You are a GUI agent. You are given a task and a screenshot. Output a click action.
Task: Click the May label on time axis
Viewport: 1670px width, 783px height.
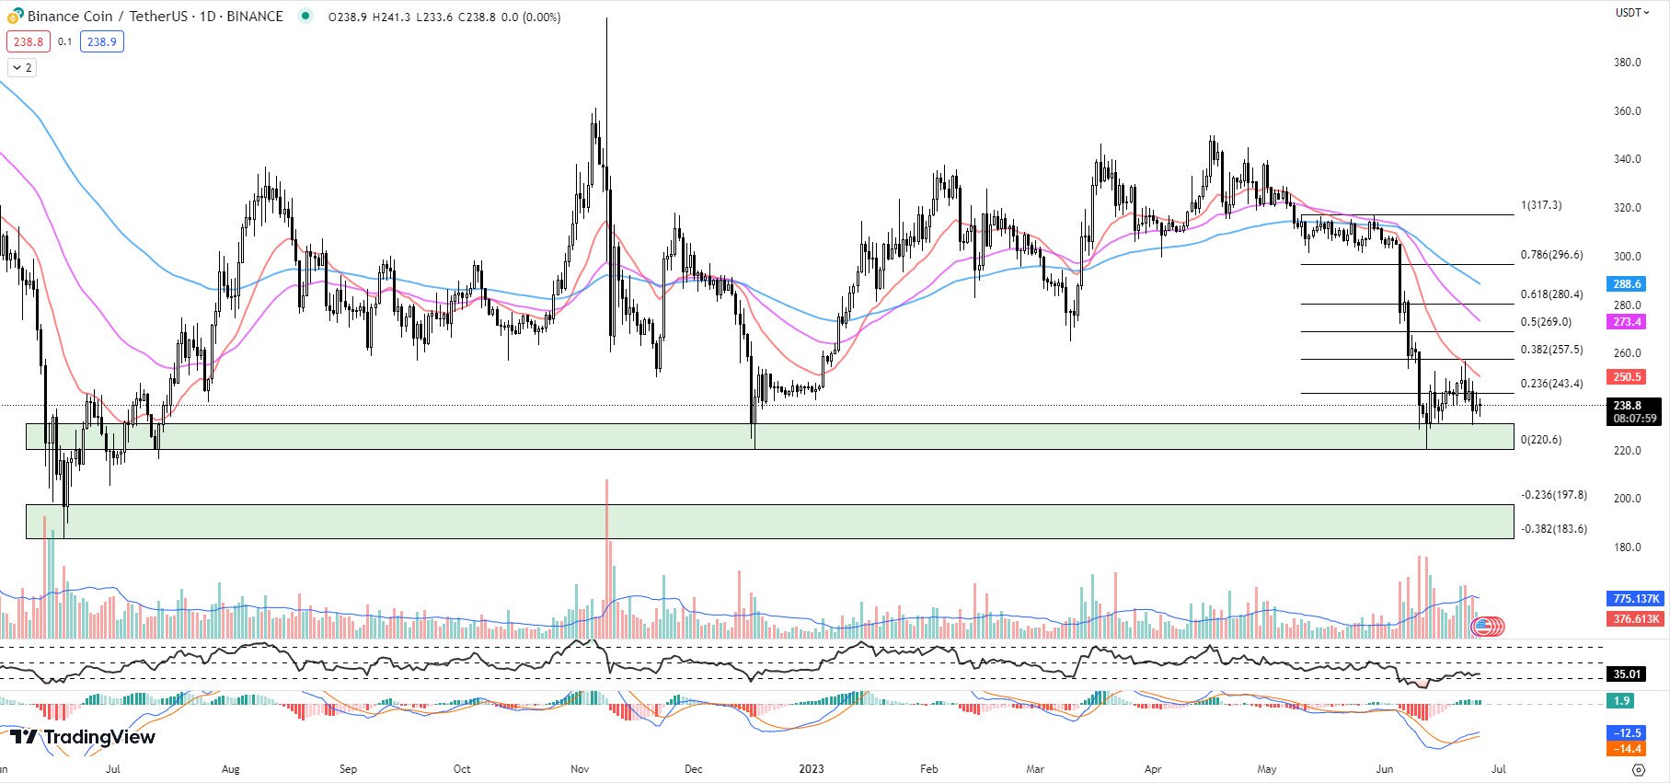pos(1267,769)
